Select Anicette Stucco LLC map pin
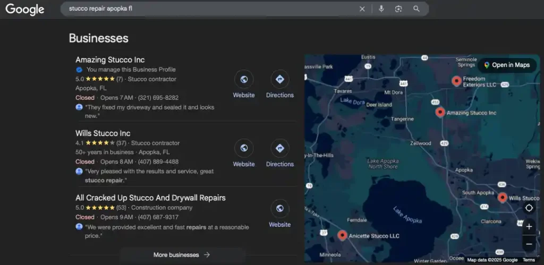 (343, 235)
